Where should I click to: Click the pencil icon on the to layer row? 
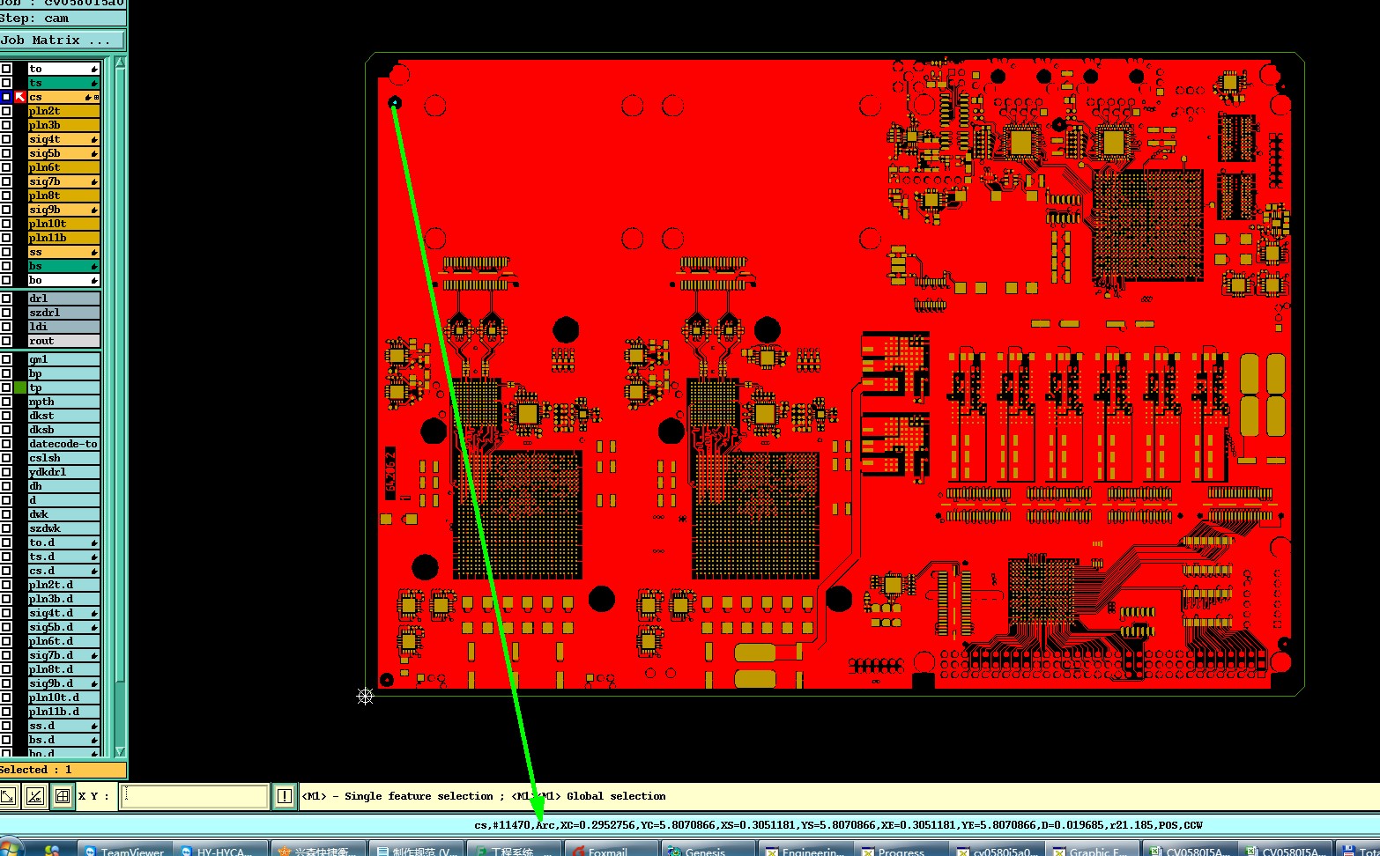[94, 69]
